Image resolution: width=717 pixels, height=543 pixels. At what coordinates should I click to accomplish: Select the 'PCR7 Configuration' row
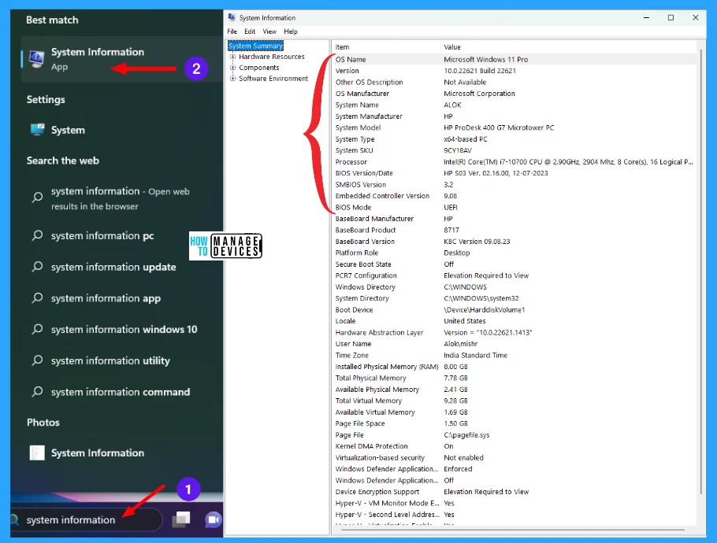point(515,275)
